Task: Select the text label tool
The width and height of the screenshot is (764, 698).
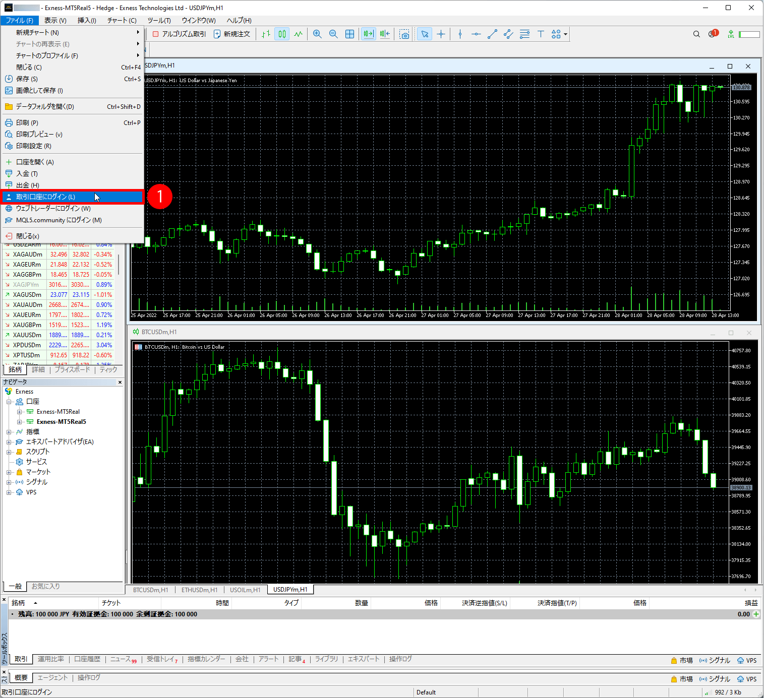Action: pos(541,34)
